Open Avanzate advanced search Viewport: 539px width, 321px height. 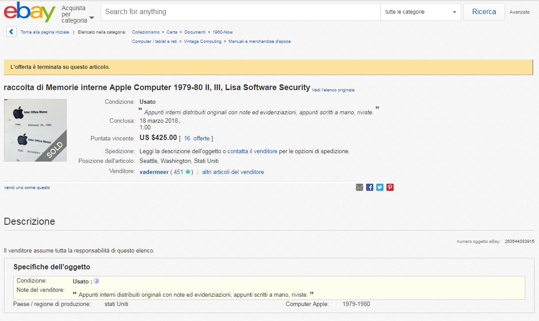[520, 12]
